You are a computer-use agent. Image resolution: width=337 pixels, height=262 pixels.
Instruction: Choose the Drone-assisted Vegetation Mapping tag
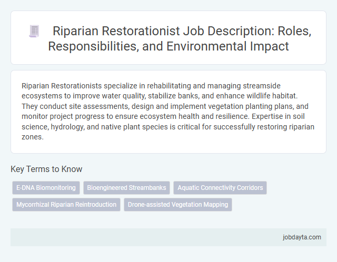tap(178, 205)
